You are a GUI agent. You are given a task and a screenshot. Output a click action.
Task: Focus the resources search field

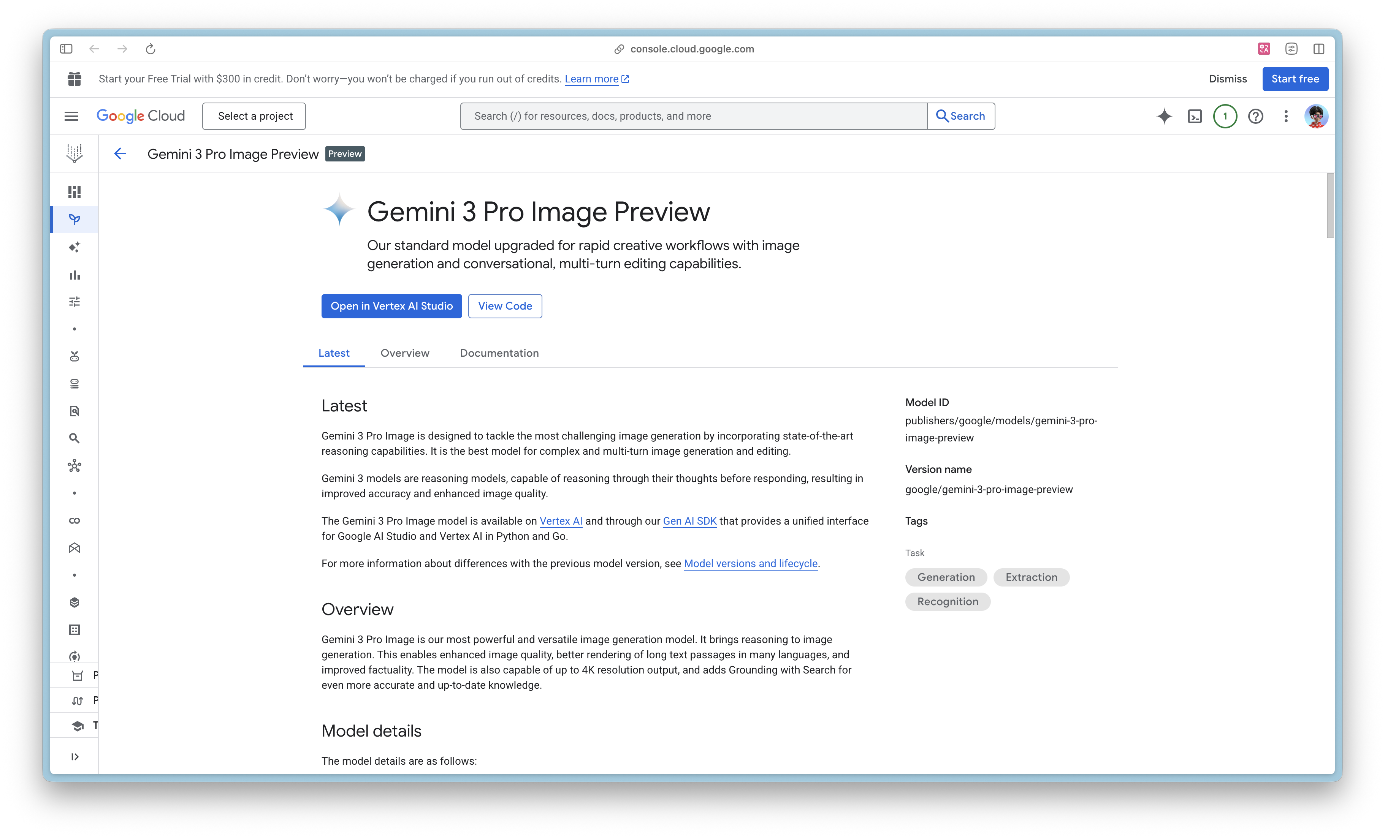tap(693, 116)
